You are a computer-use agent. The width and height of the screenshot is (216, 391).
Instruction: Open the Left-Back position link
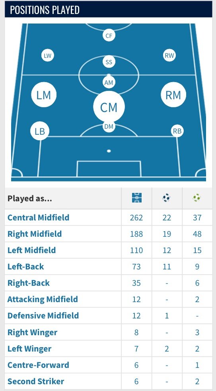[25, 267]
